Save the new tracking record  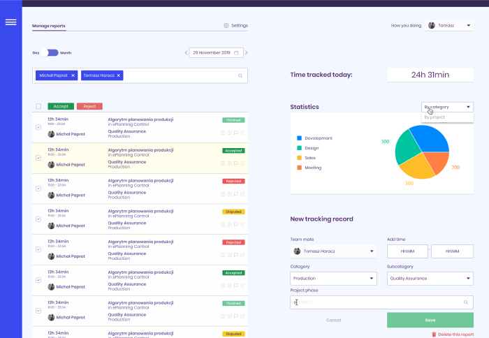point(430,321)
